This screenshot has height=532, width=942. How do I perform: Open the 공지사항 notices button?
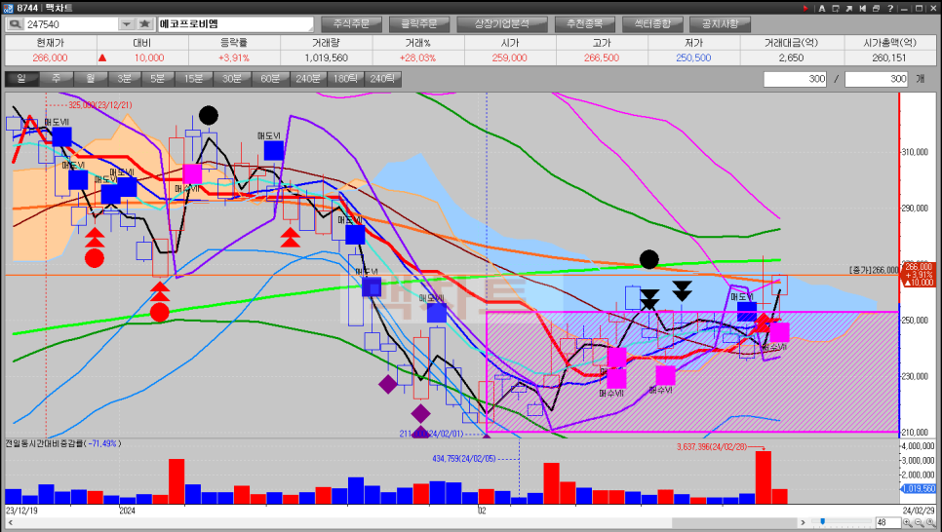(x=720, y=24)
